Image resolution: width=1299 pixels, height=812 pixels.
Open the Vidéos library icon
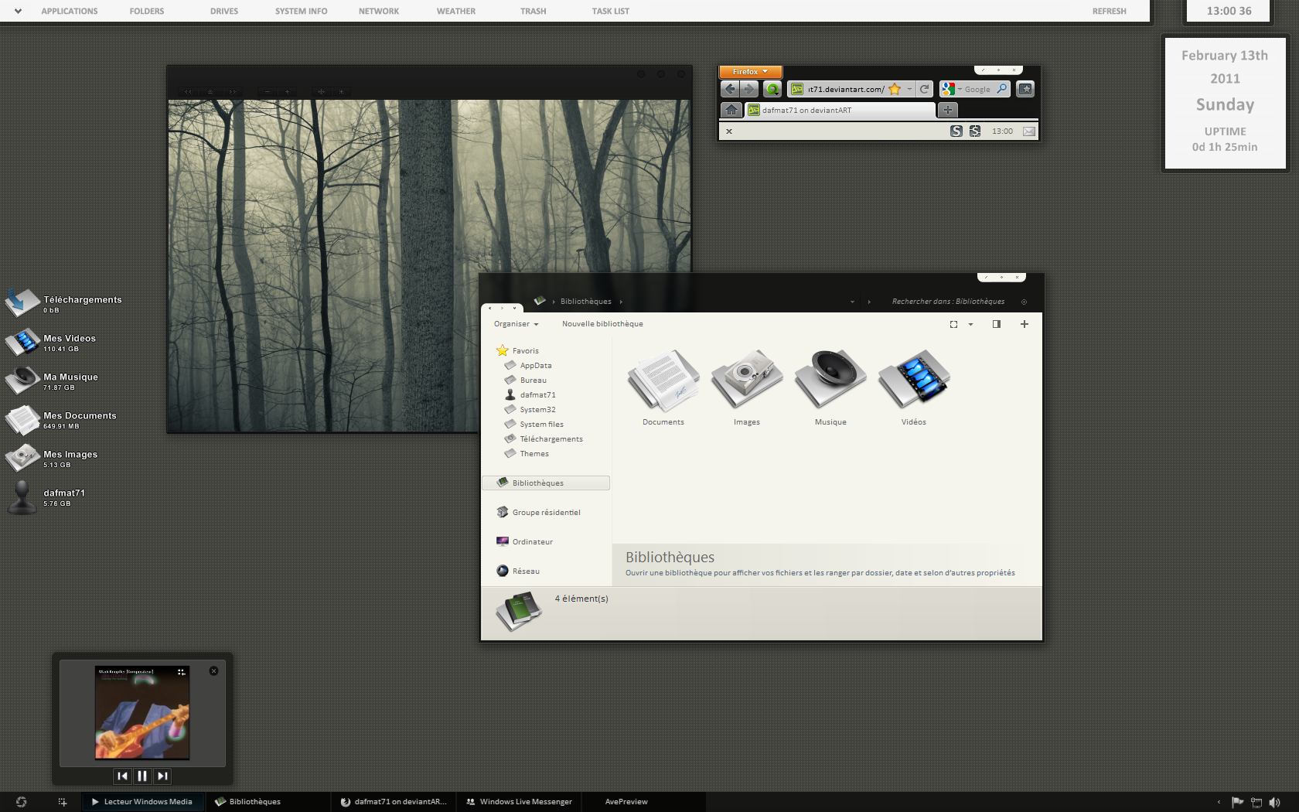tap(914, 387)
